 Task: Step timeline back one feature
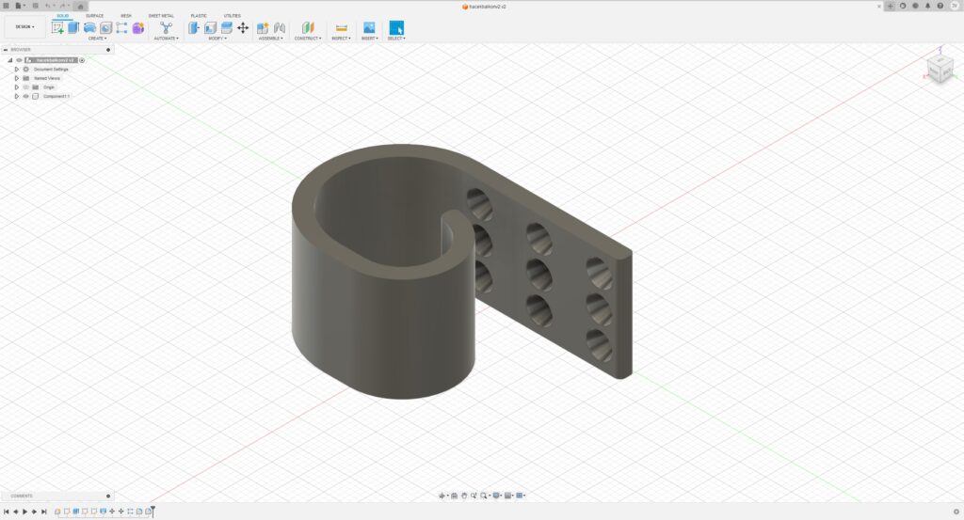[15, 512]
